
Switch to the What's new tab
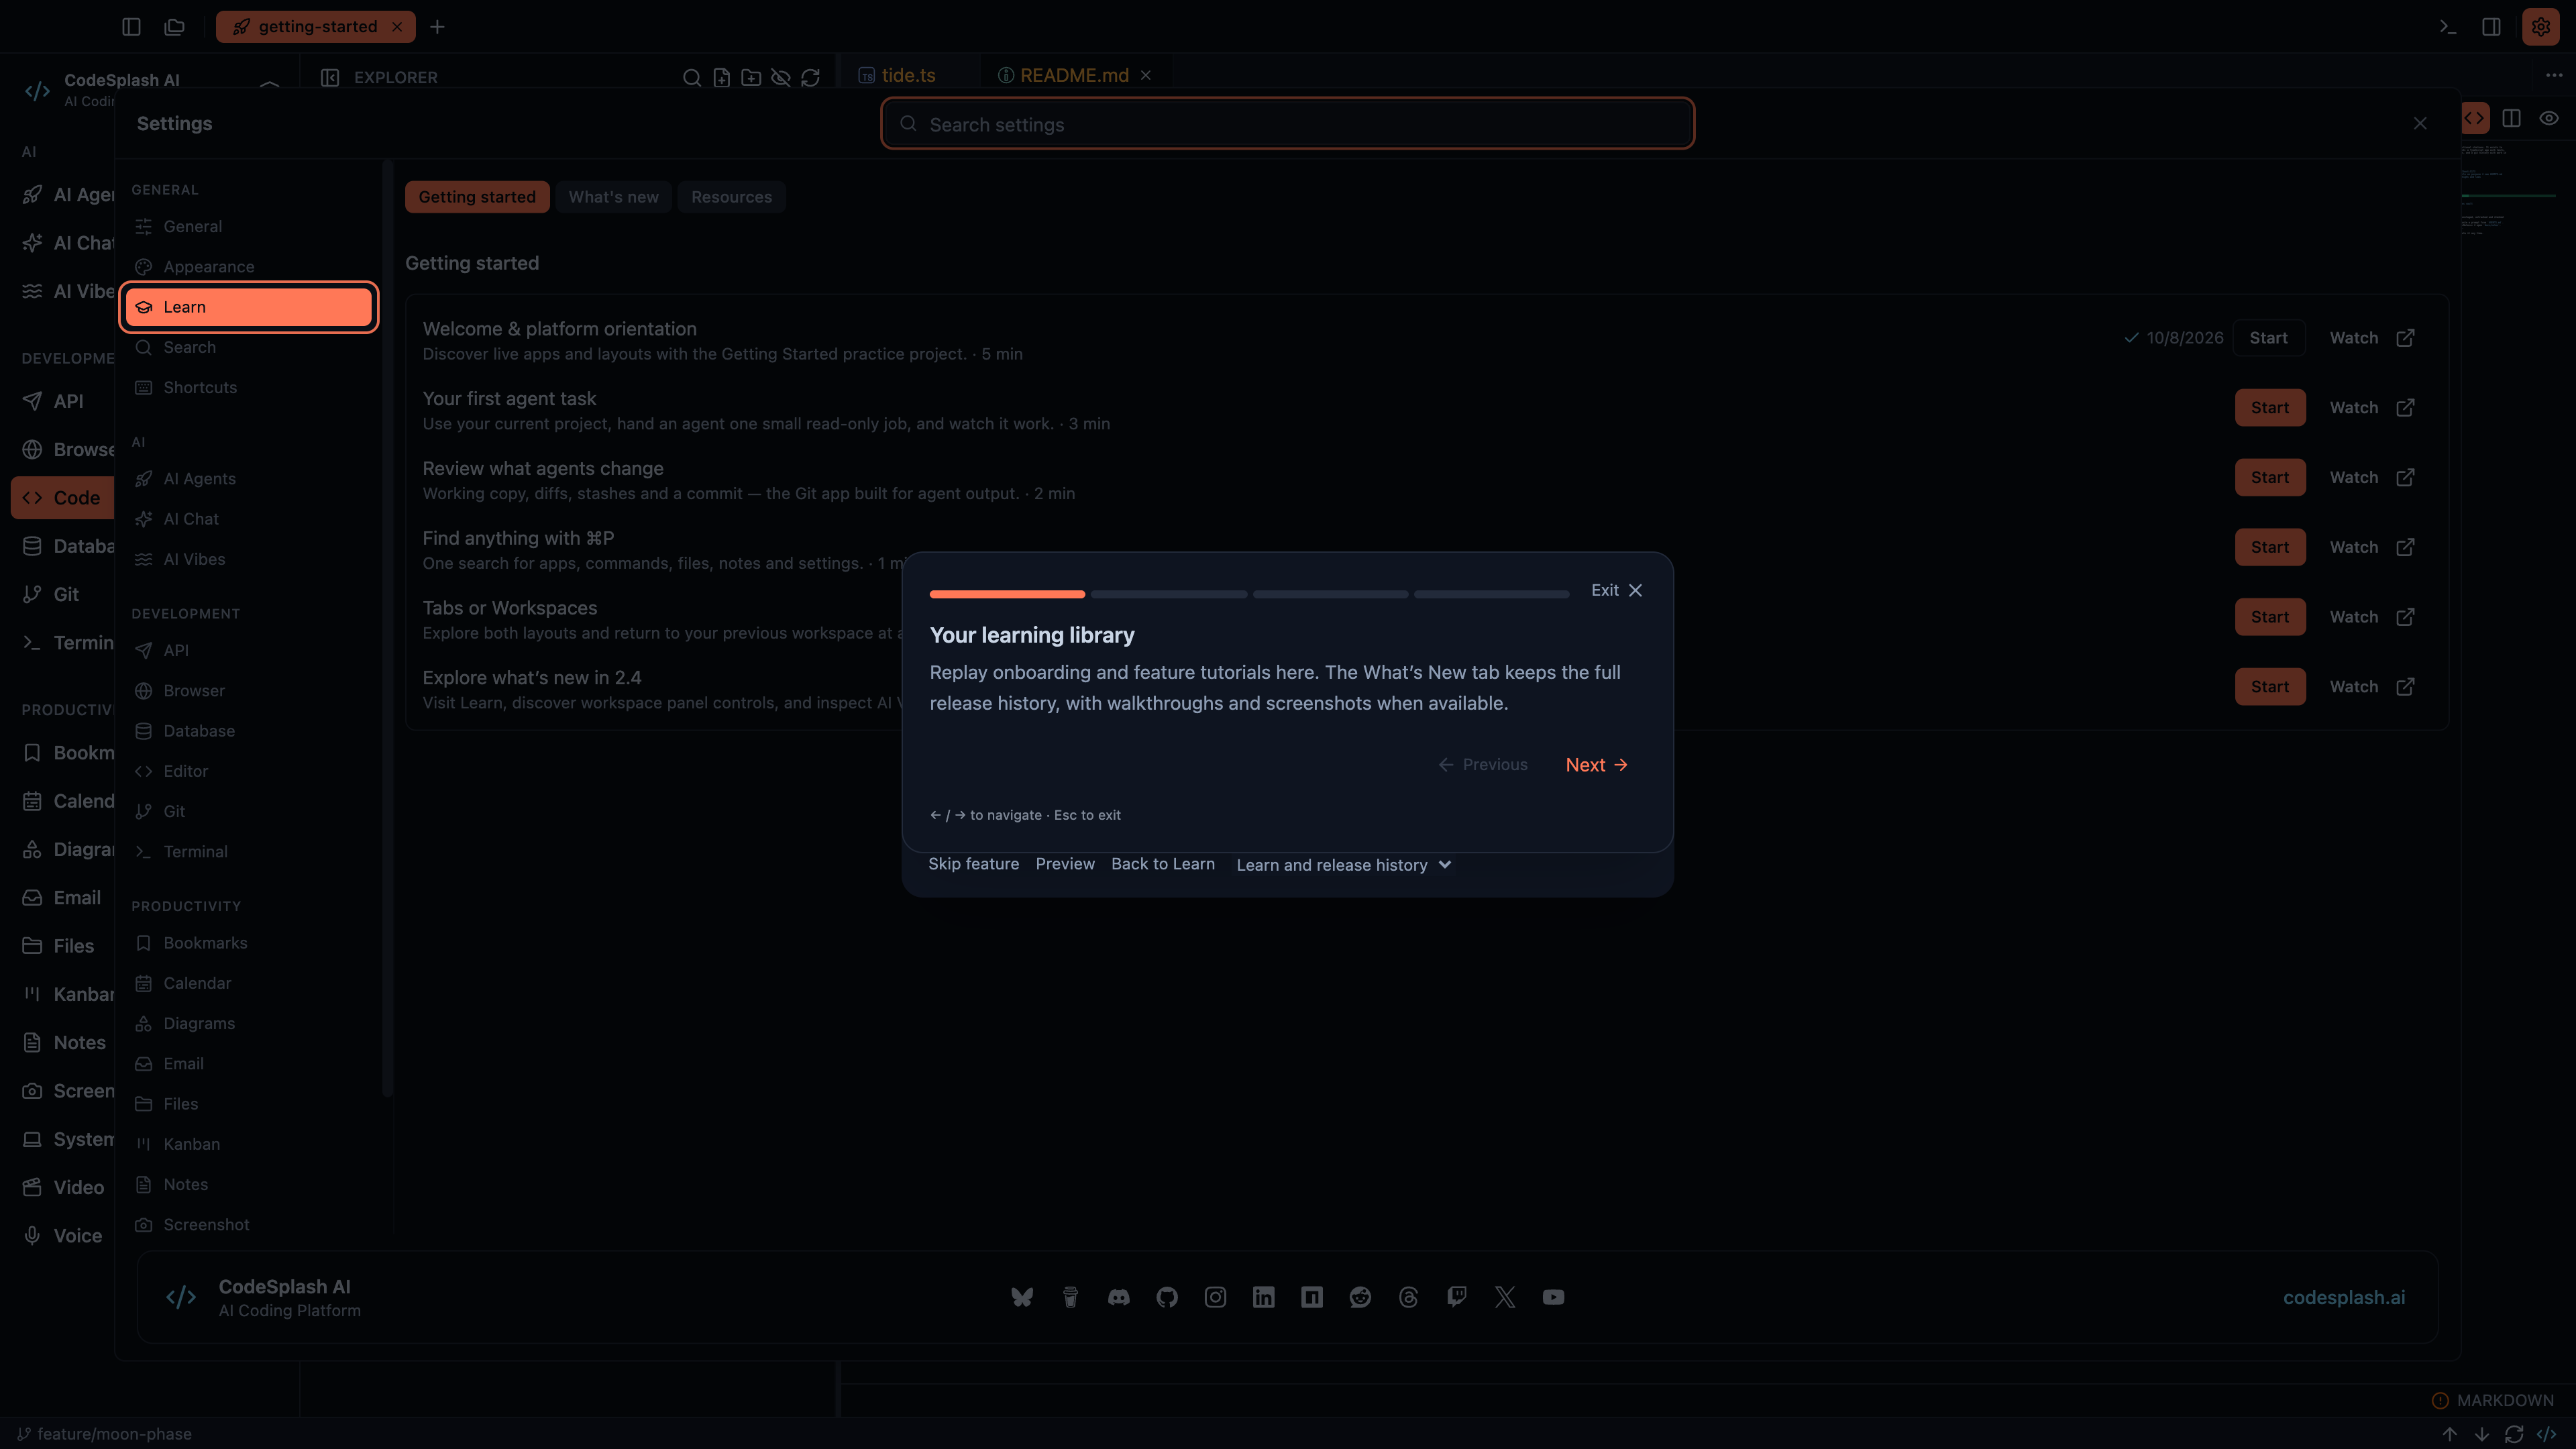[x=613, y=197]
